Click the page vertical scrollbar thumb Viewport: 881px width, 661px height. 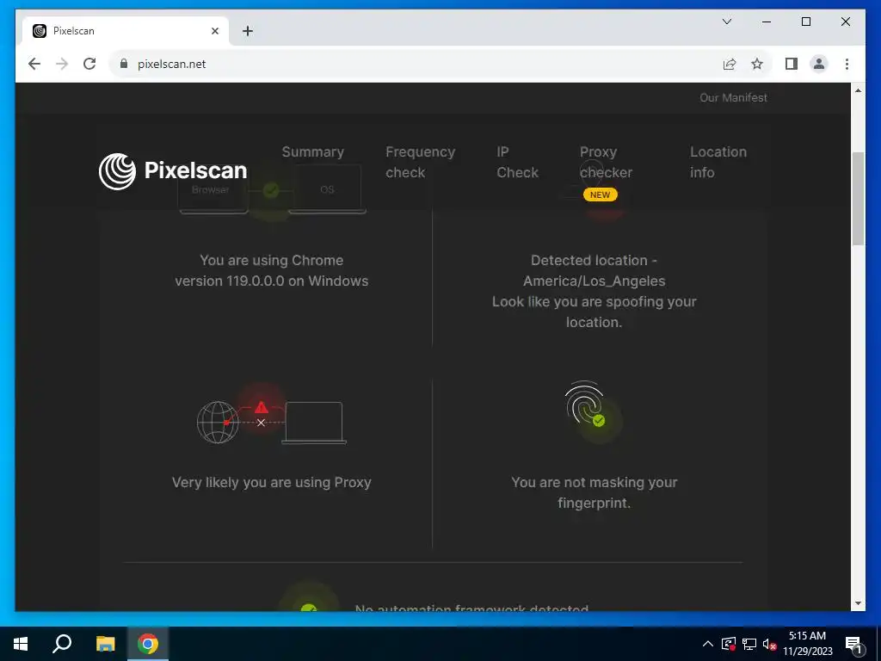[x=858, y=198]
